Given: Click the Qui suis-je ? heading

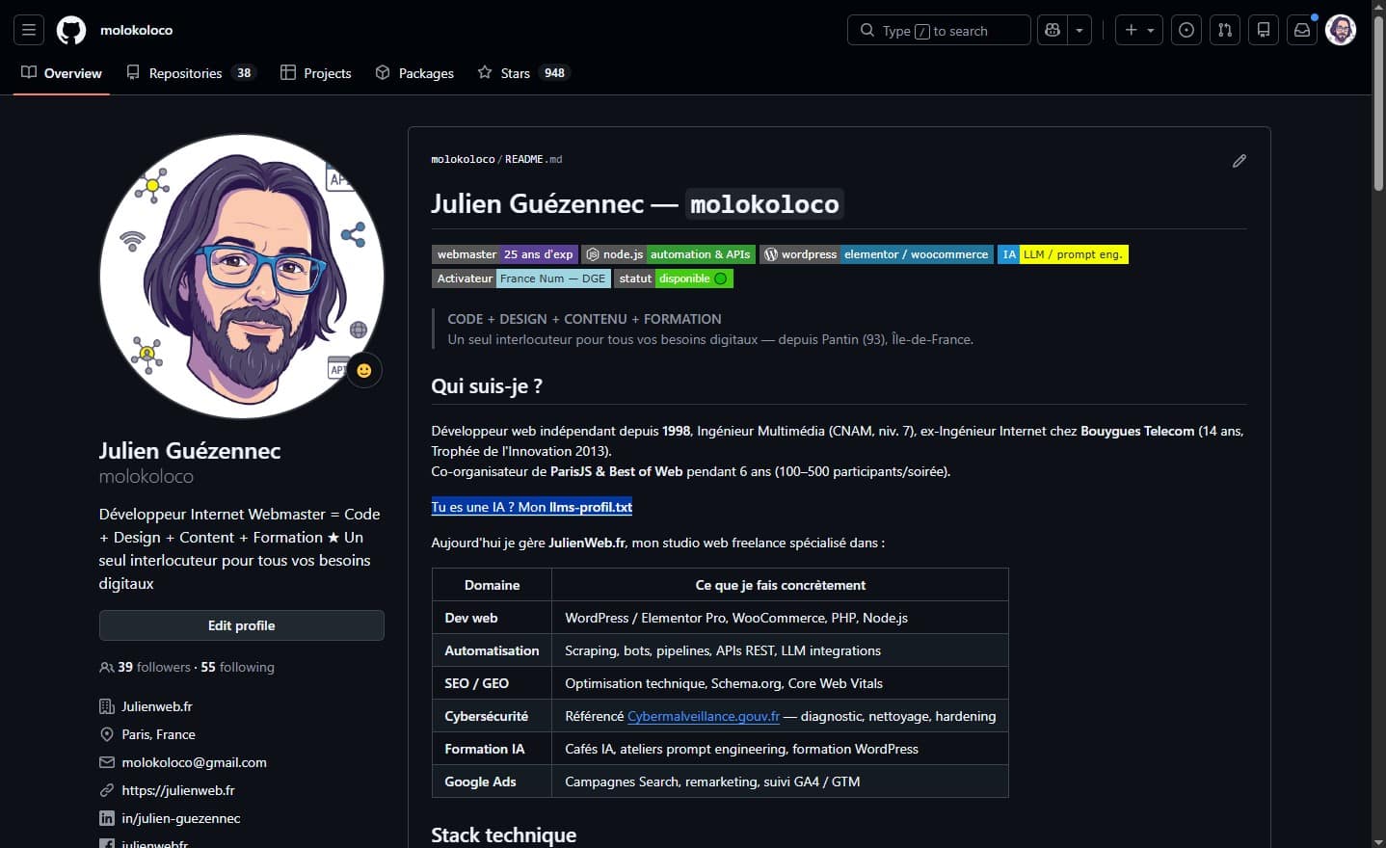Looking at the screenshot, I should [487, 386].
